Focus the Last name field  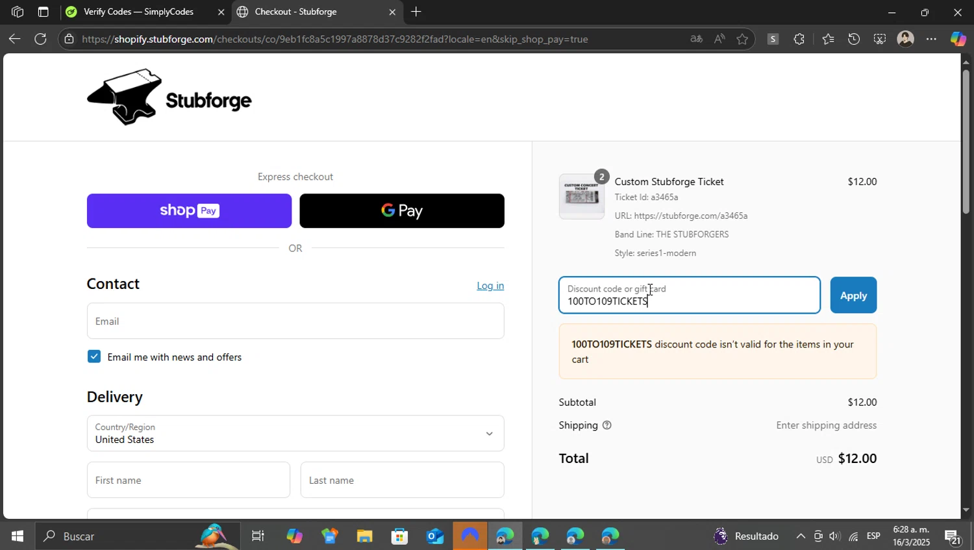point(403,480)
